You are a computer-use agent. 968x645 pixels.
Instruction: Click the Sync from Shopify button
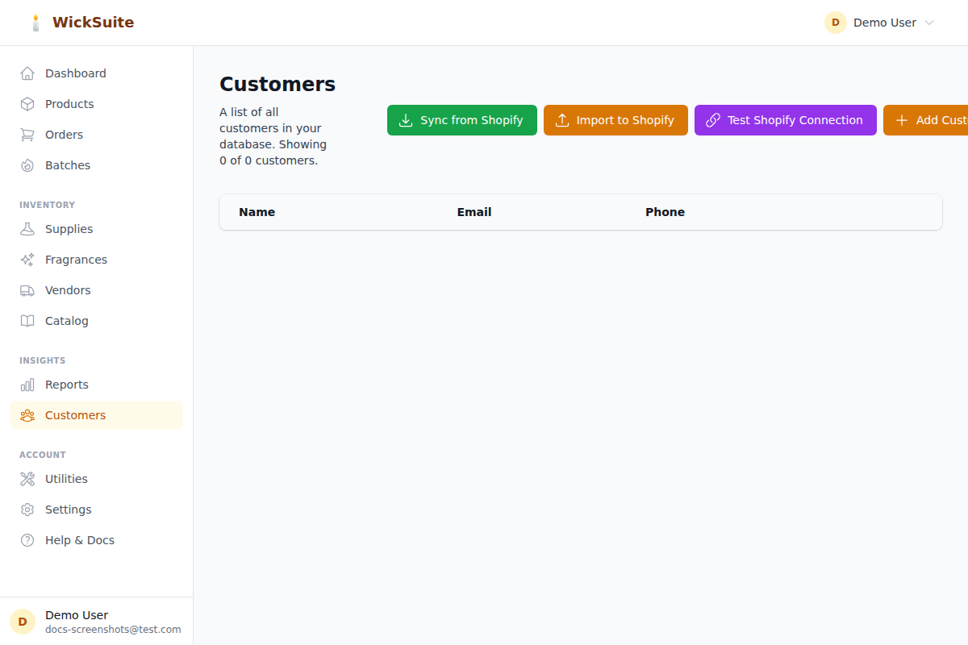point(461,119)
